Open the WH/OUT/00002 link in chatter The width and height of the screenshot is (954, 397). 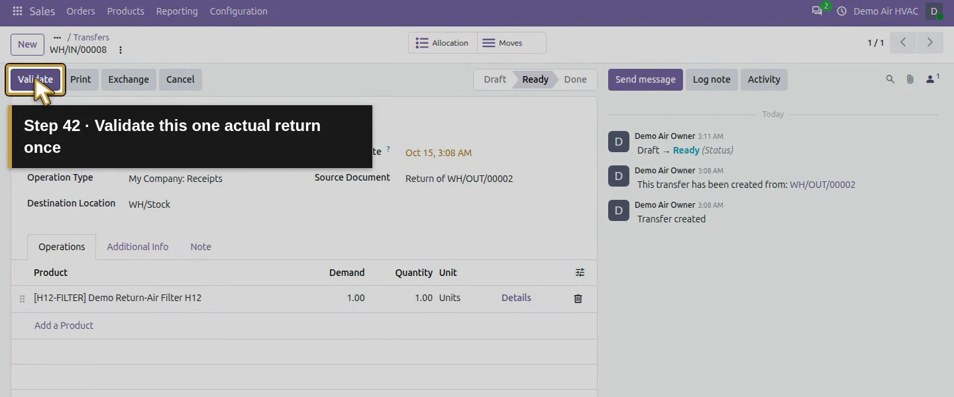(823, 185)
